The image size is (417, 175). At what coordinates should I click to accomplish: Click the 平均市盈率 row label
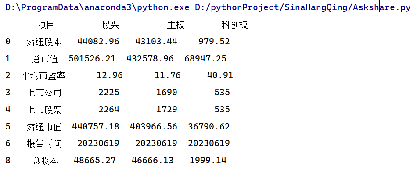coord(43,76)
